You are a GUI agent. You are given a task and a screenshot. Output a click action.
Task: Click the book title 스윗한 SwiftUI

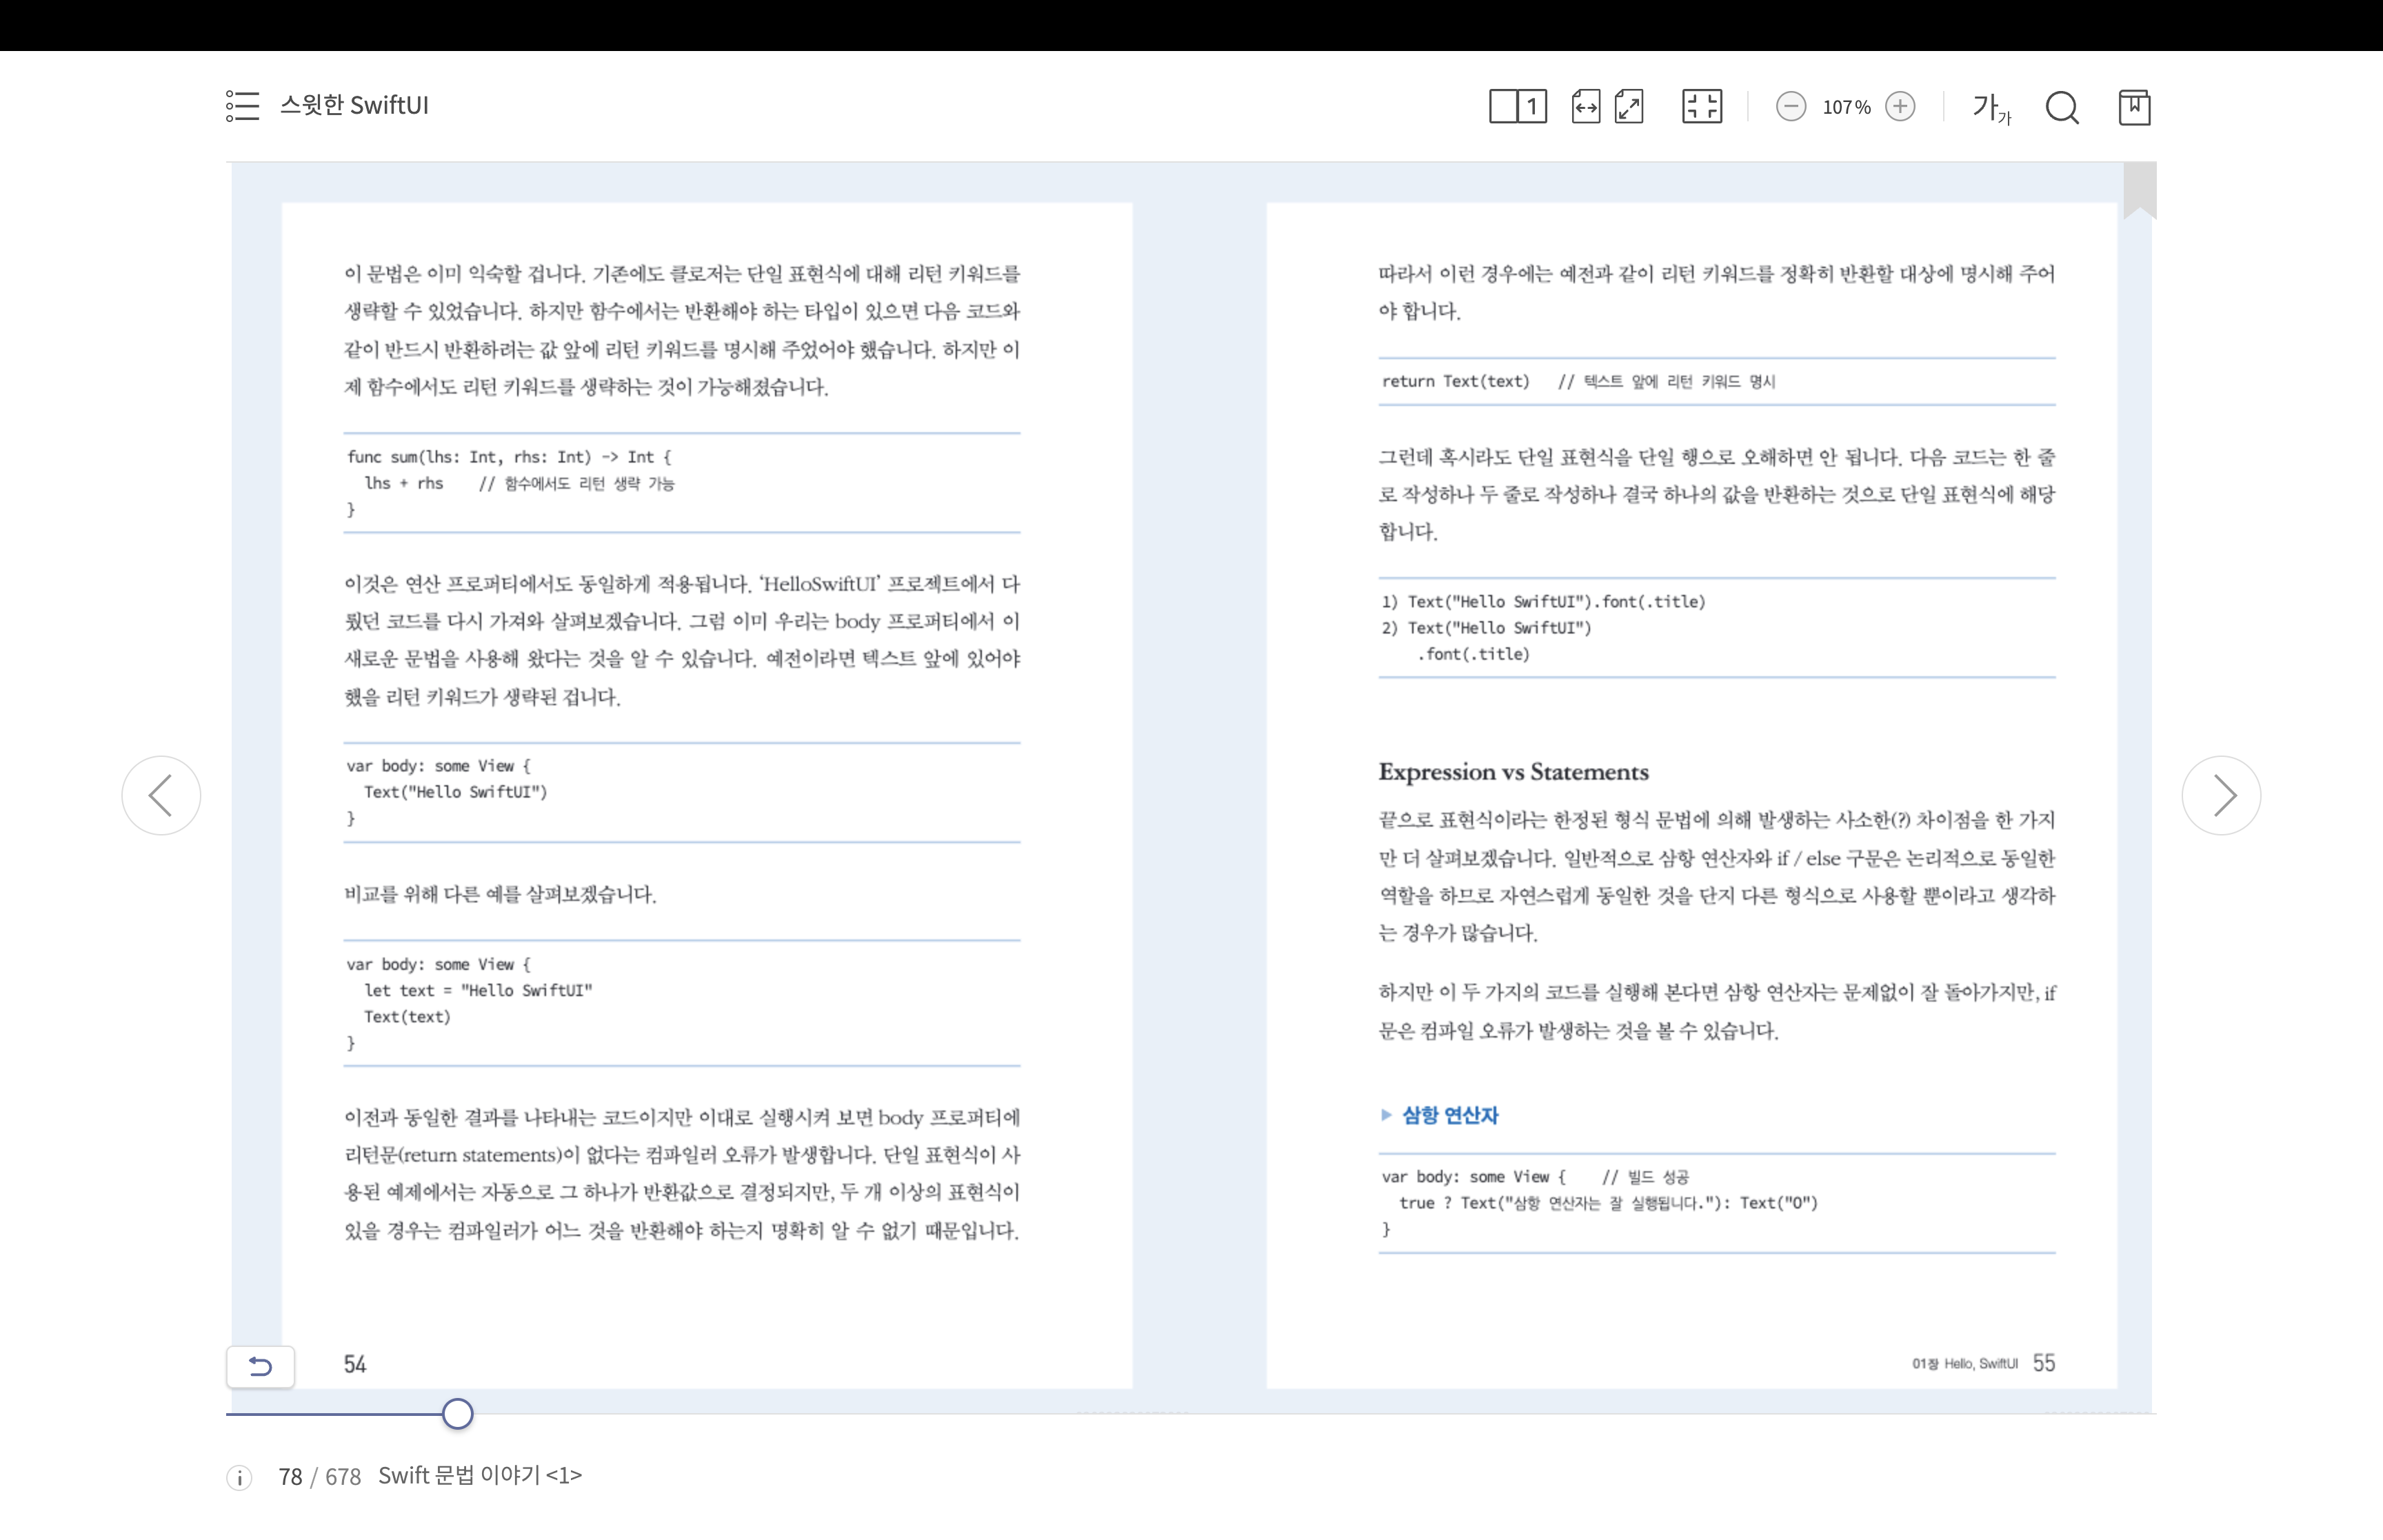click(354, 105)
